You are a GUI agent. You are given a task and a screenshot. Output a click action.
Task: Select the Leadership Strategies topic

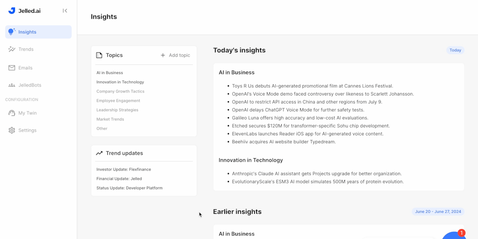point(117,110)
